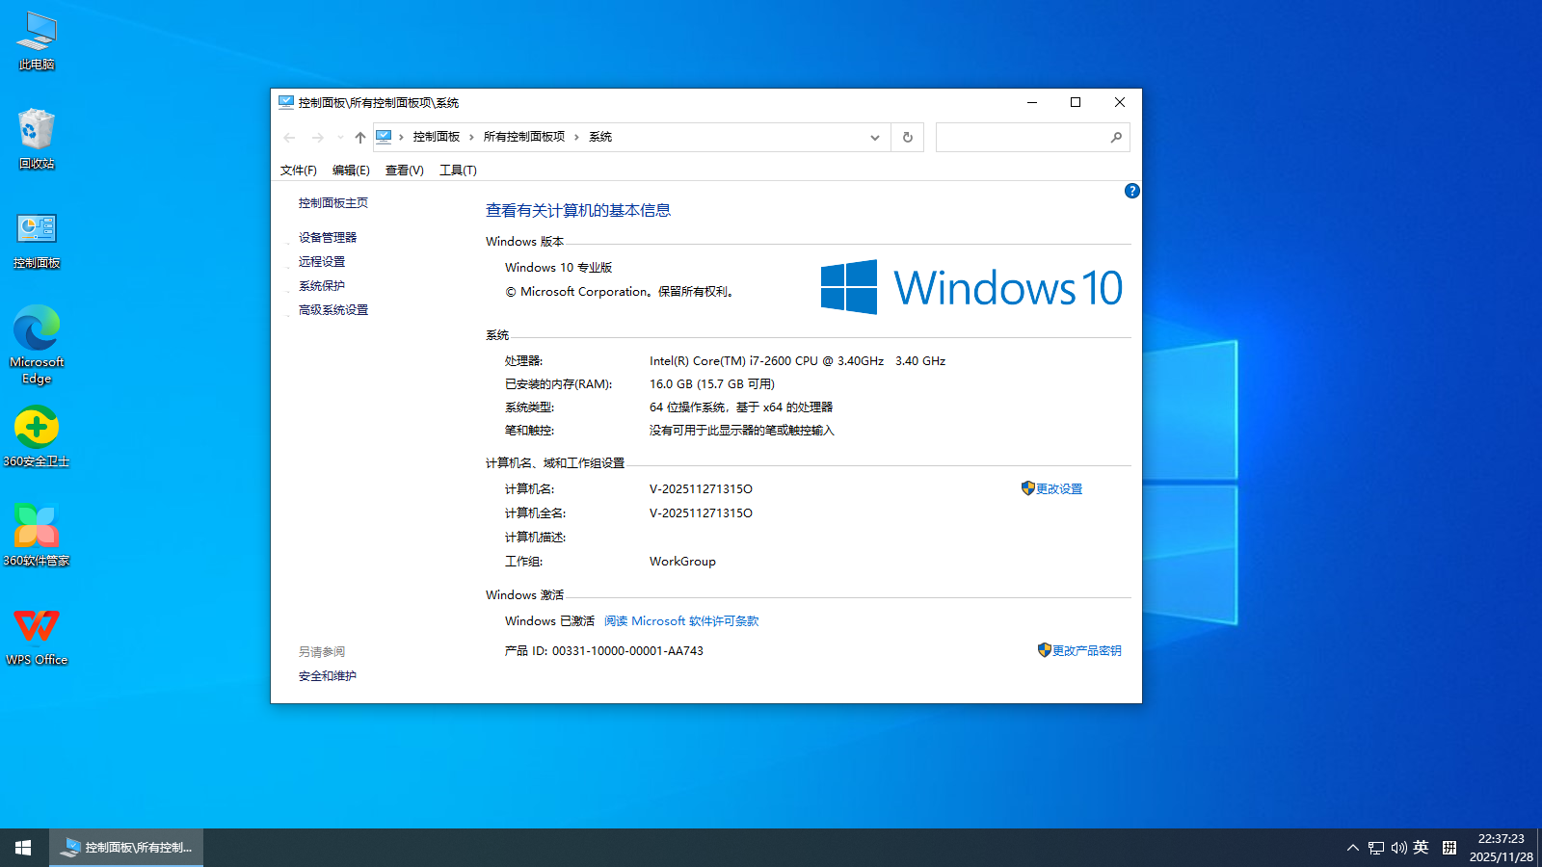Open 设备管理器 from the sidebar

[329, 236]
